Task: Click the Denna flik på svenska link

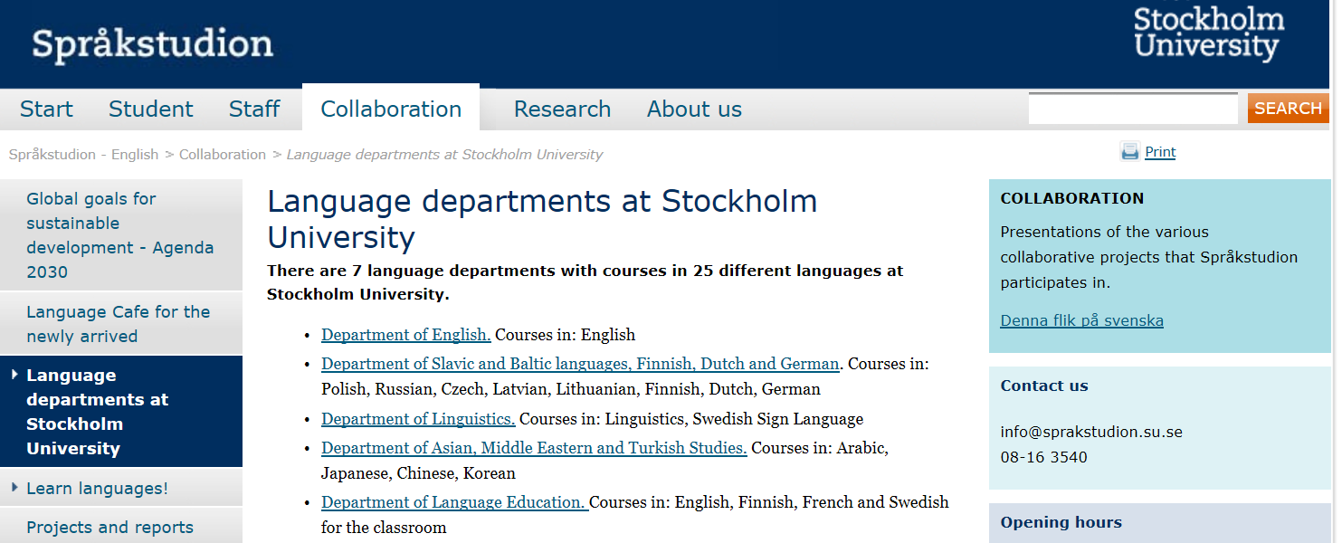Action: (1081, 320)
